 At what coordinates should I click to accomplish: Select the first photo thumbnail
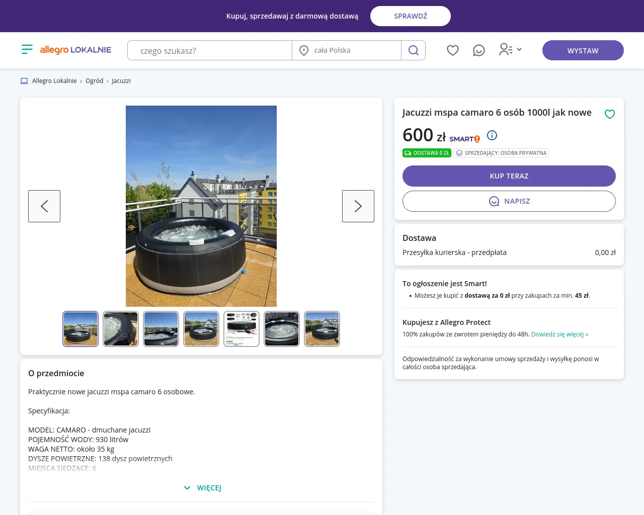(80, 329)
